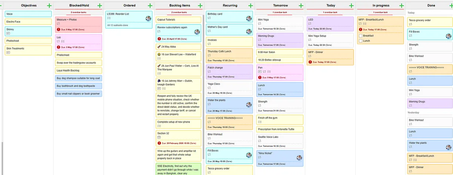Image resolution: width=453 pixels, height=175 pixels.
Task: Click the Done column header
Action: (431, 6)
